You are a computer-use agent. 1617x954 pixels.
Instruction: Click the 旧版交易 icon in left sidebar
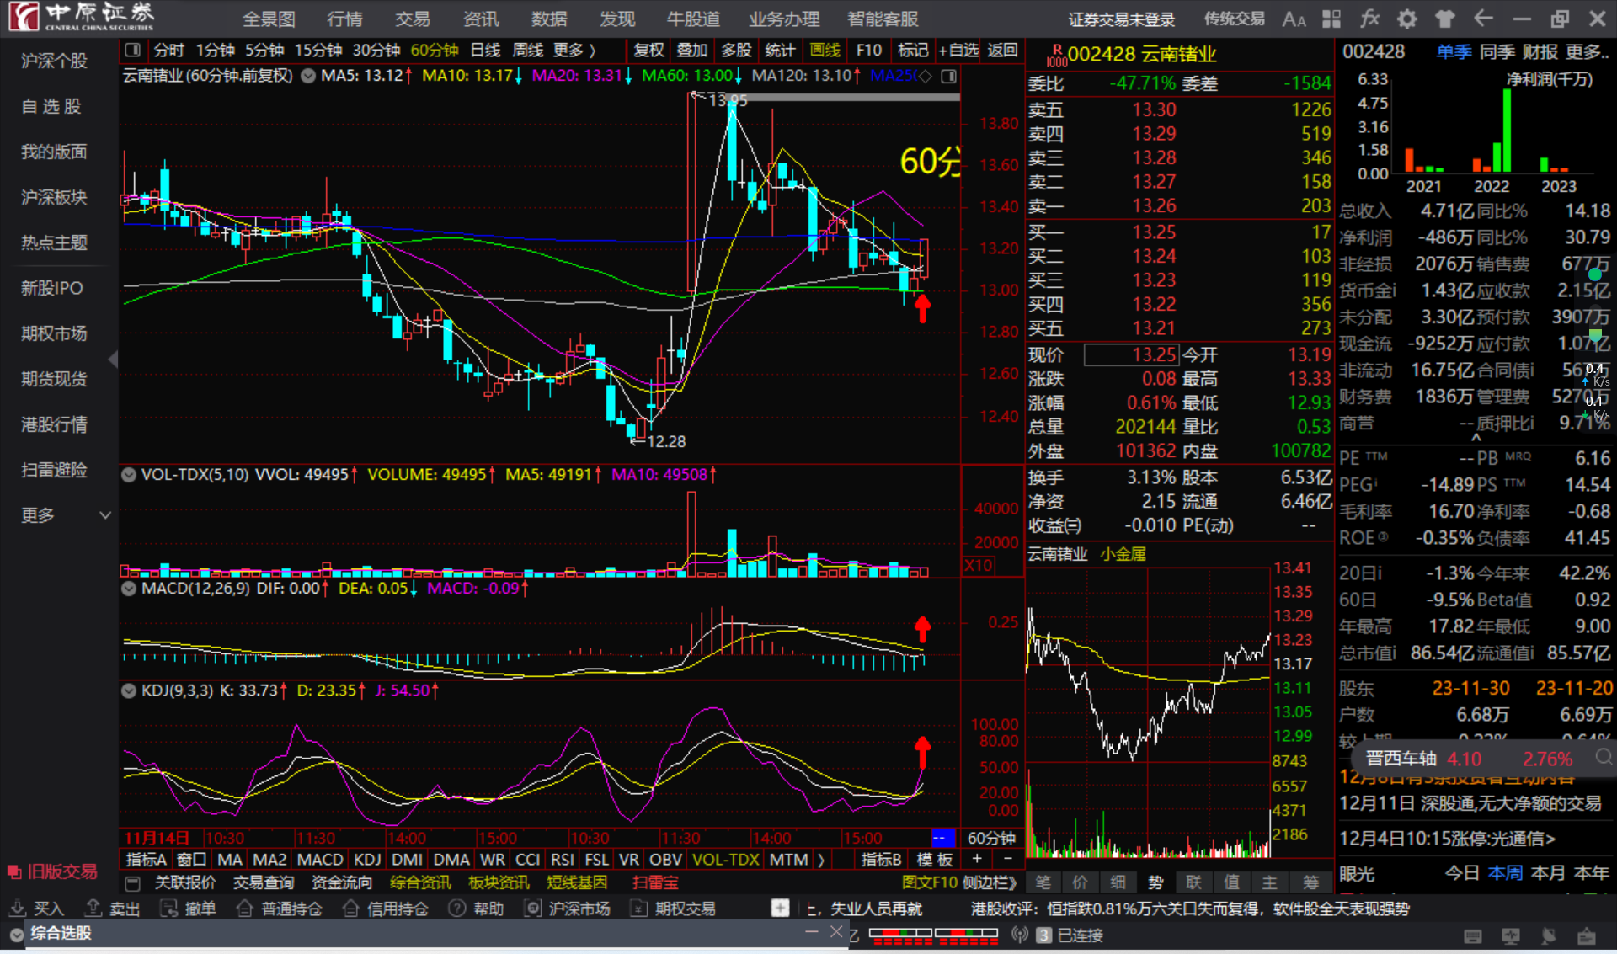click(x=14, y=871)
